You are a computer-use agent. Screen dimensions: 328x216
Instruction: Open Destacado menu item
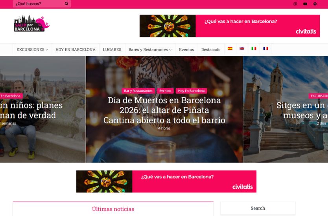pyautogui.click(x=211, y=50)
